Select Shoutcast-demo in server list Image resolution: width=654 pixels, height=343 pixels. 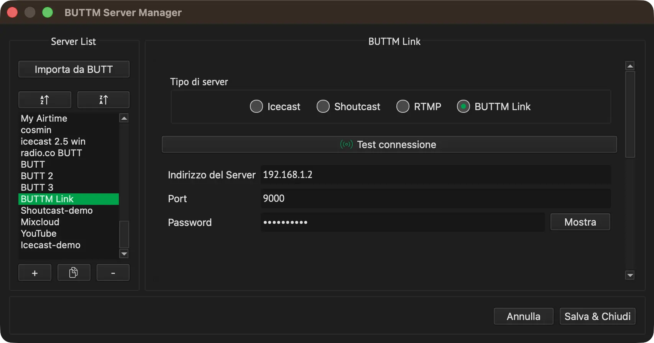pyautogui.click(x=69, y=211)
